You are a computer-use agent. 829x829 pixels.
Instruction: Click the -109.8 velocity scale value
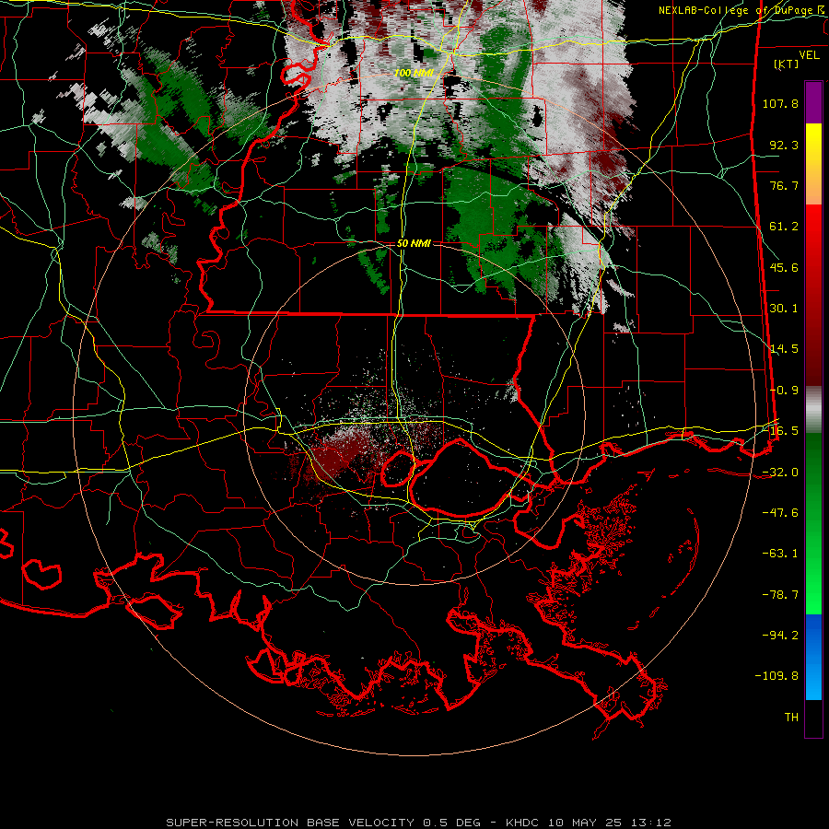pos(776,676)
